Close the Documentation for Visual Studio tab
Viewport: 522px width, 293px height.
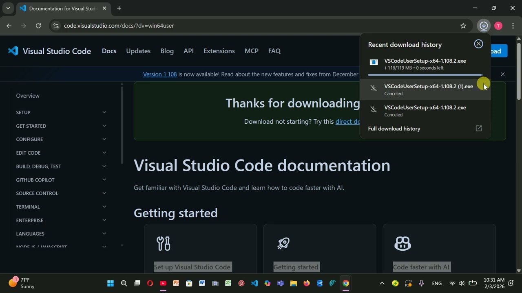(x=105, y=8)
